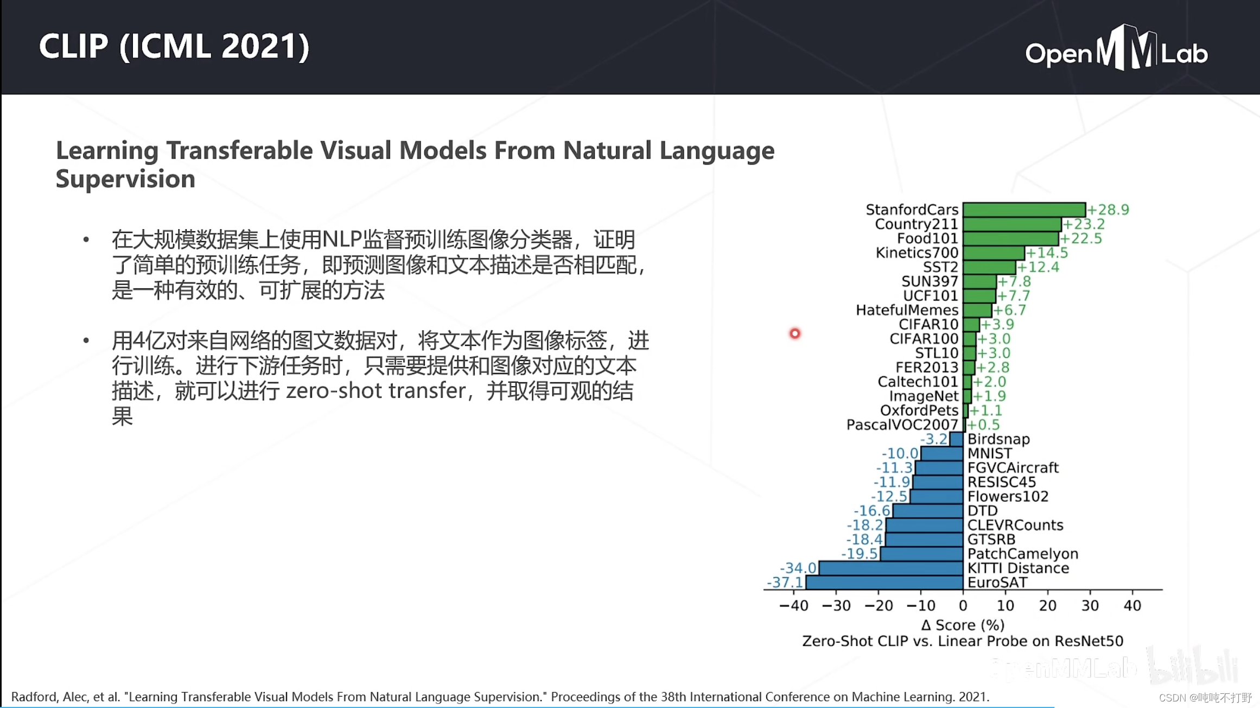
Task: Click the '+28.9' value beside StanfordCars
Action: pos(1108,210)
